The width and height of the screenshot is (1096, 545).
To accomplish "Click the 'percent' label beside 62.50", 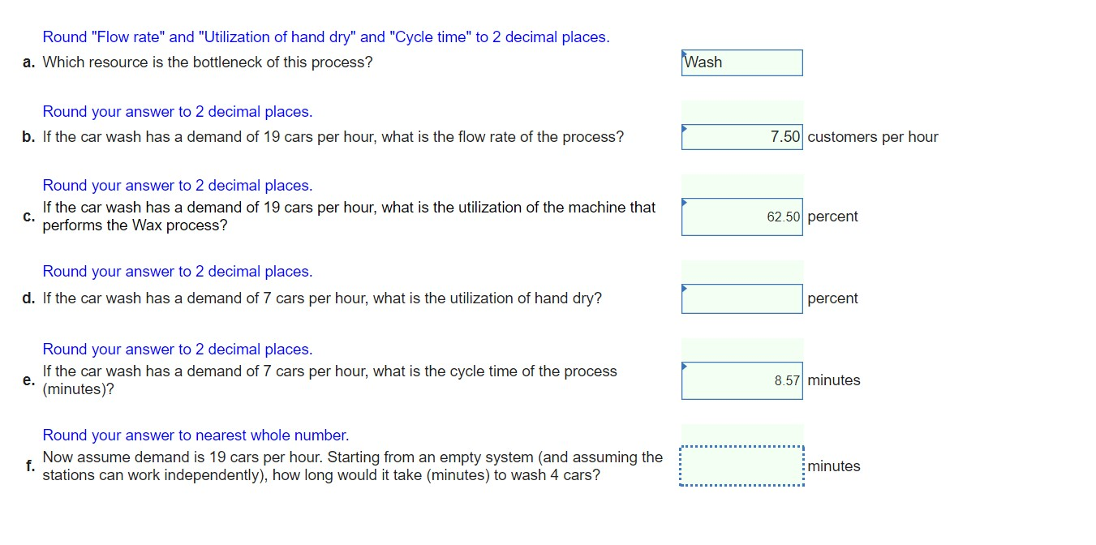I will pos(832,217).
